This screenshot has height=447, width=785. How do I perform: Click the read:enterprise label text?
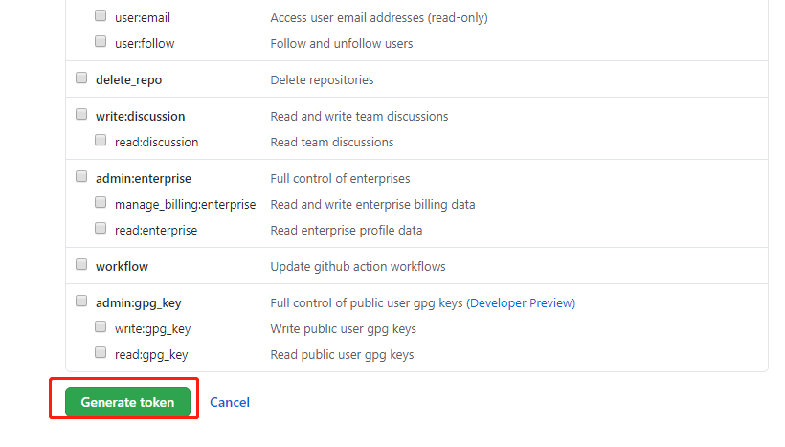(x=156, y=231)
